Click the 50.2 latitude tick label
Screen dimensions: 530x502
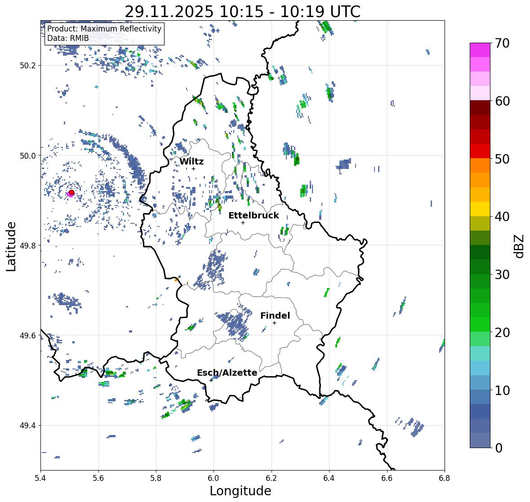[28, 66]
